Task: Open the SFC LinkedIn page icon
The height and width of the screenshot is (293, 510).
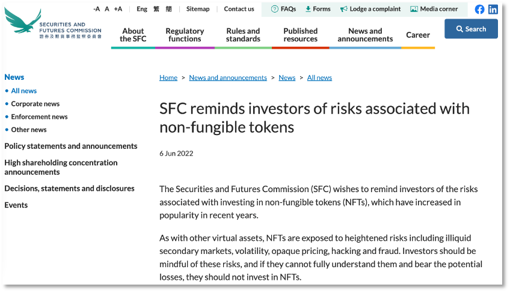Action: point(493,10)
